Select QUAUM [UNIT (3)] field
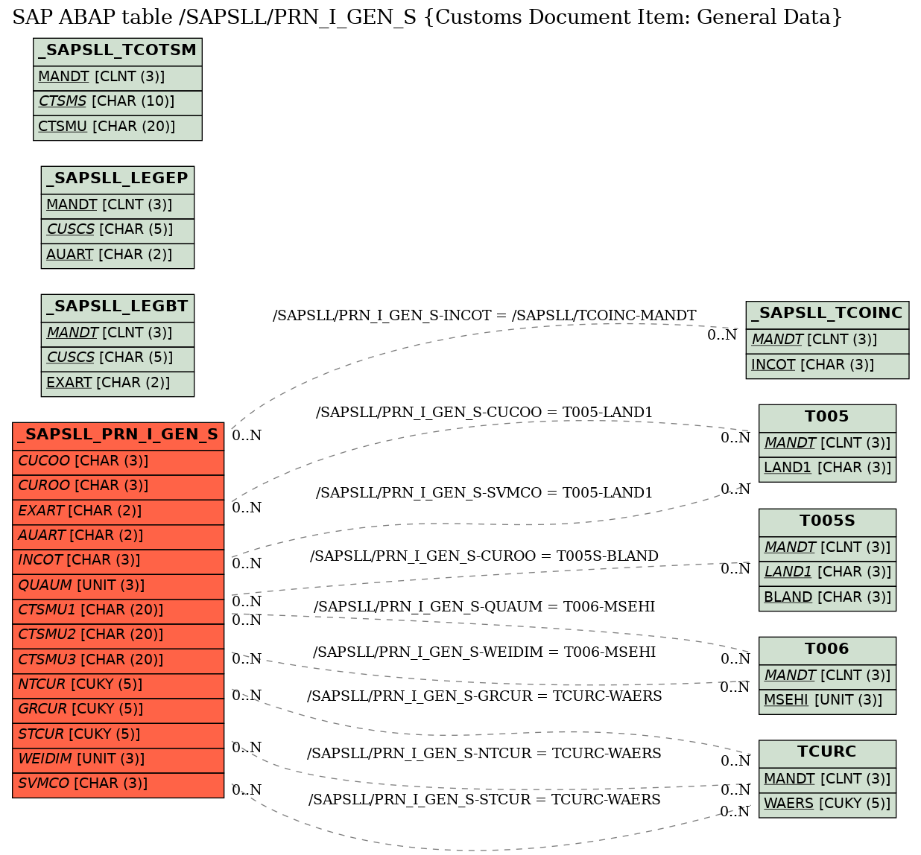Image resolution: width=921 pixels, height=855 pixels. tap(118, 587)
